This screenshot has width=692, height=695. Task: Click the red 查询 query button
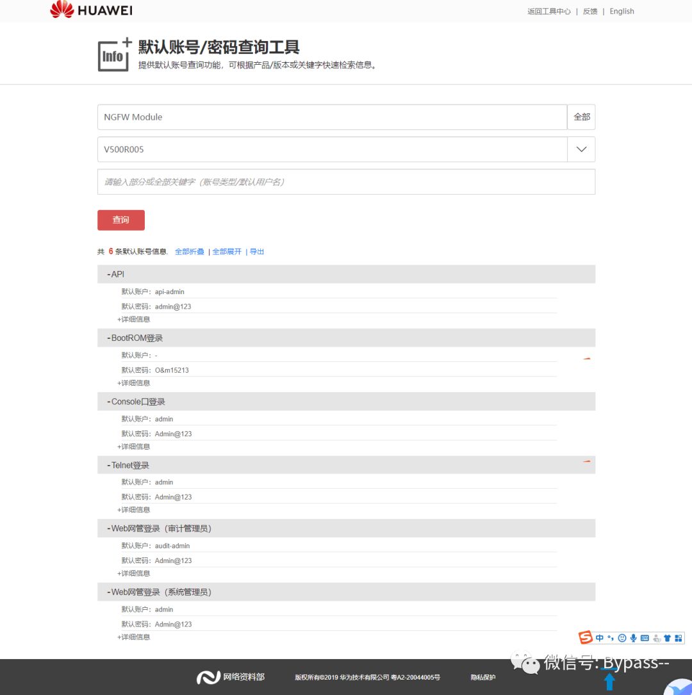[x=121, y=220]
